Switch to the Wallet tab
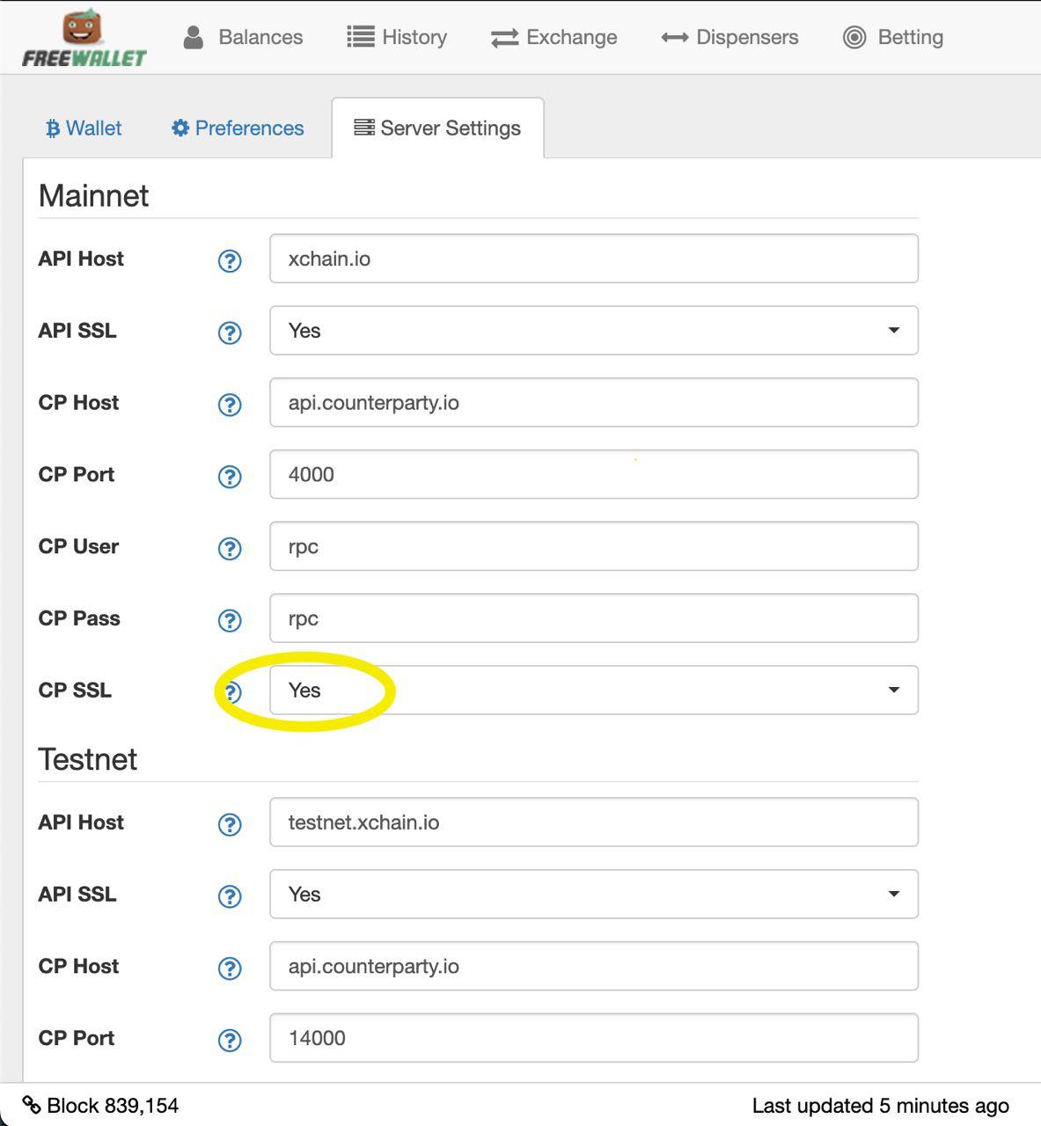 coord(84,128)
